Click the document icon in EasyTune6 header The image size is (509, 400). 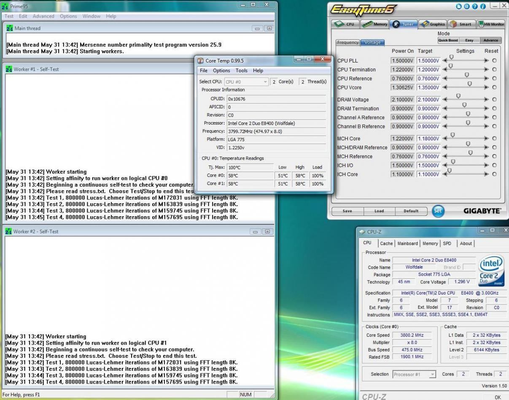(459, 6)
